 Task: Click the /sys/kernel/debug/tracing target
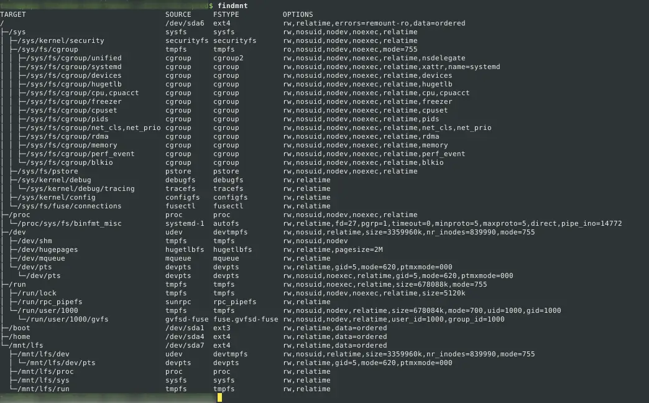[80, 188]
